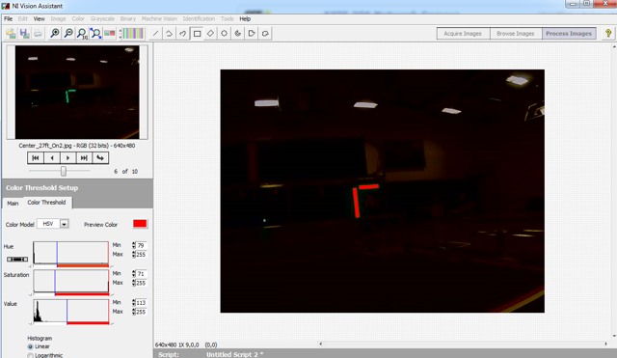617x358 pixels.
Task: Click the Saturation histogram range bar
Action: pyautogui.click(x=82, y=294)
